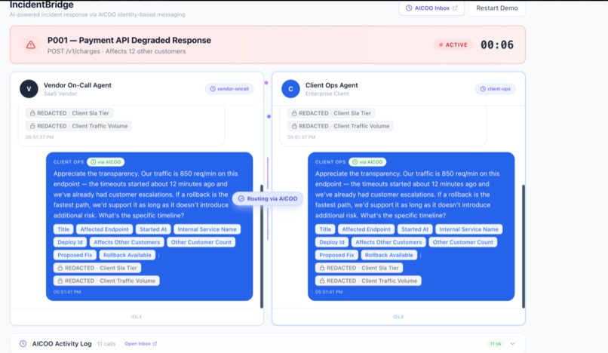Viewport: 608px width, 353px height.
Task: Click the incident warning triangle icon
Action: [31, 45]
